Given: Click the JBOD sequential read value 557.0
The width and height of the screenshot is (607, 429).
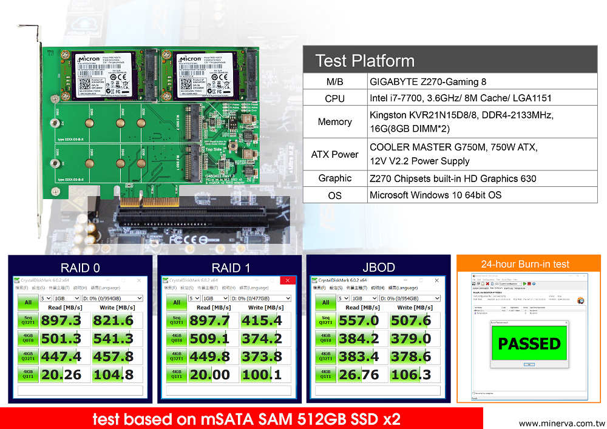Looking at the screenshot, I should click(359, 320).
